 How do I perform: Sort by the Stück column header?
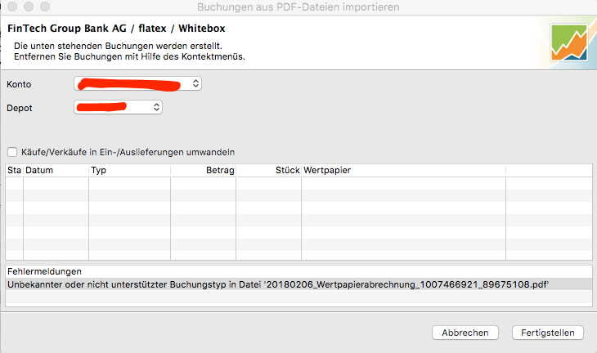click(269, 170)
